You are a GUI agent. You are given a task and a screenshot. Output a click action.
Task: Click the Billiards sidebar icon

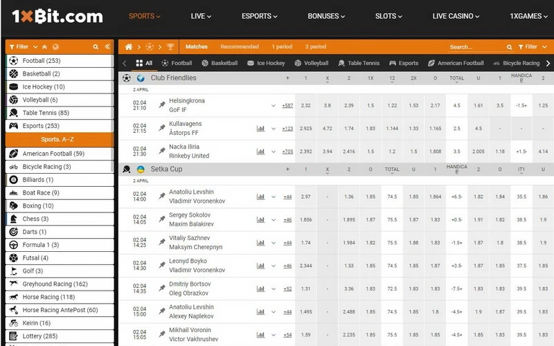tap(13, 180)
